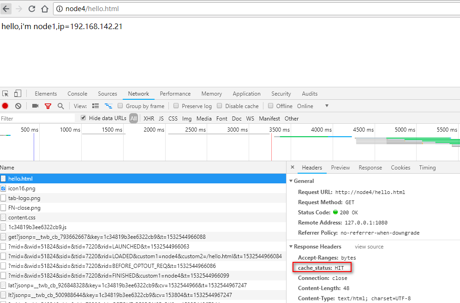Select the content.css request row
Viewport: 460px width, 303px height.
point(143,217)
